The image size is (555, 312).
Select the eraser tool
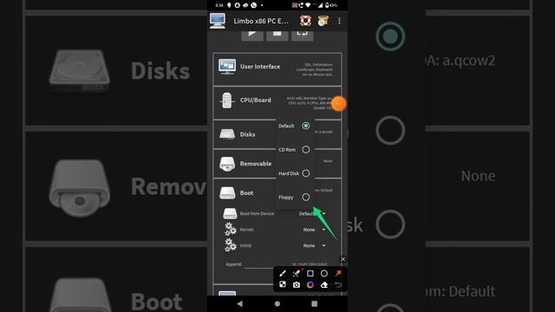pos(323,285)
